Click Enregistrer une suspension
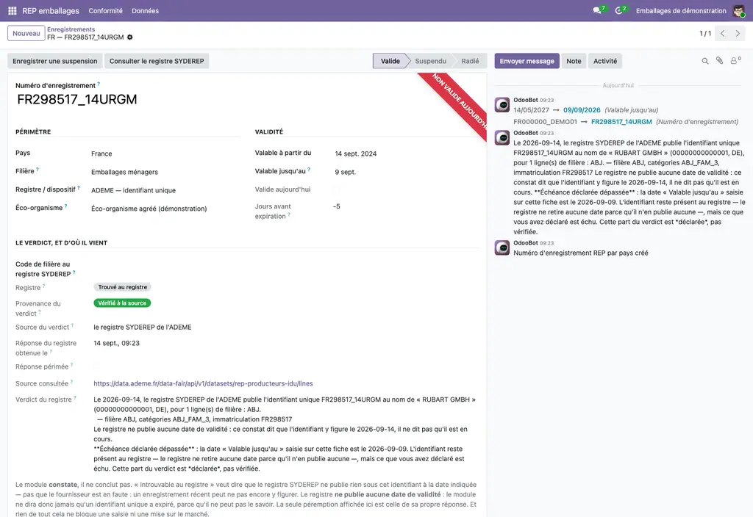The height and width of the screenshot is (517, 753). [54, 61]
